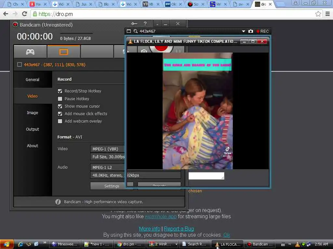333x249 pixels.
Task: Click the taskbar clock 2:56 AM
Action: pyautogui.click(x=321, y=244)
